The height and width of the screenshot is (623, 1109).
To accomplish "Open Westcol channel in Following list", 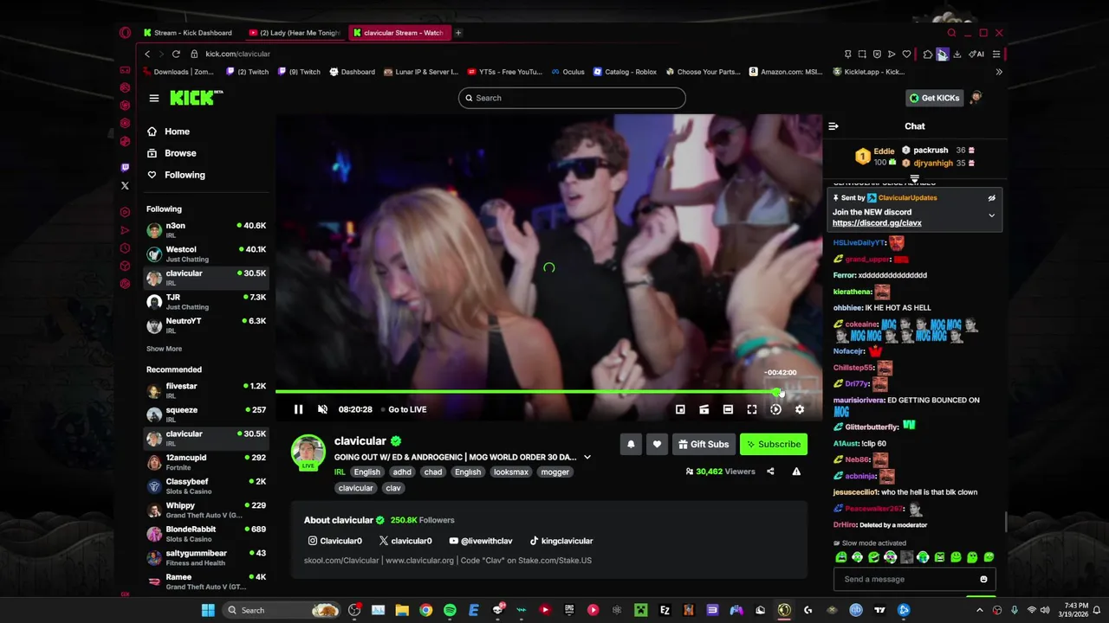I will [x=206, y=254].
